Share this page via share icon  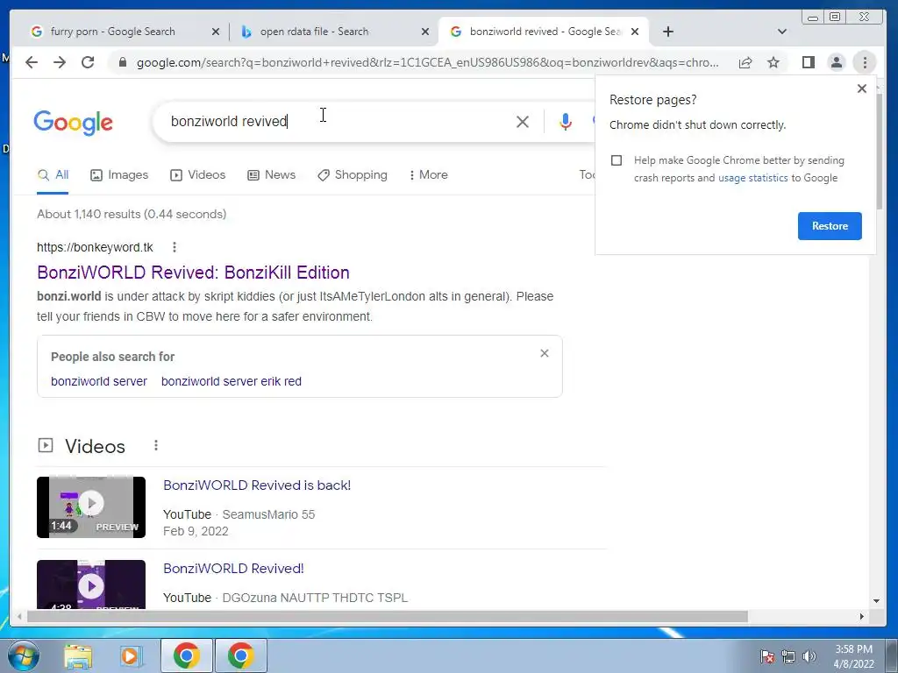click(745, 62)
